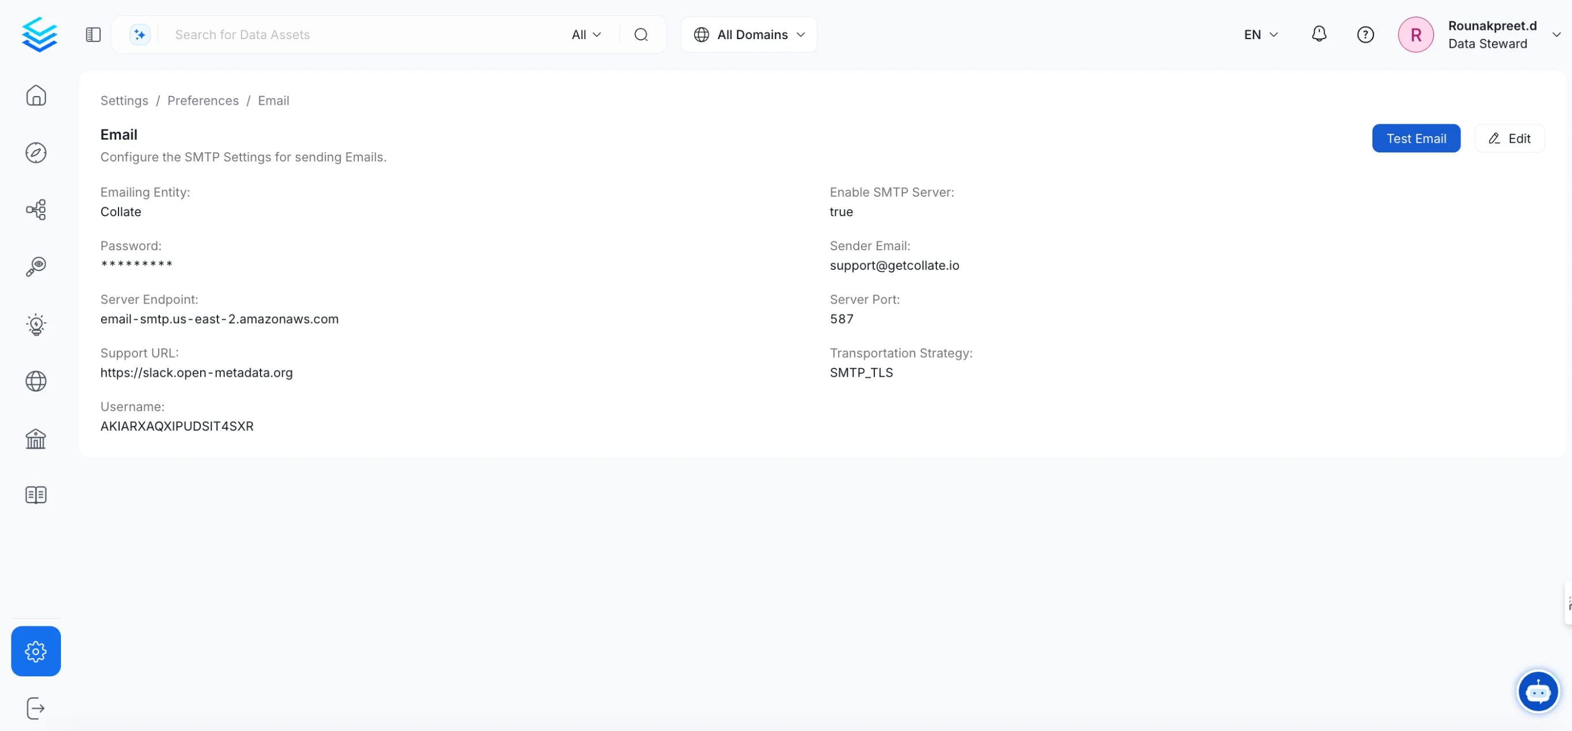The image size is (1572, 731).
Task: Open the Glossary book icon
Action: click(x=36, y=495)
